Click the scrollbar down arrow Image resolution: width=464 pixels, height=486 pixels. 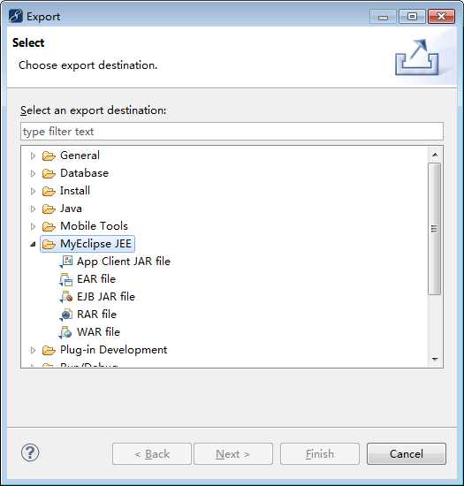tap(435, 359)
